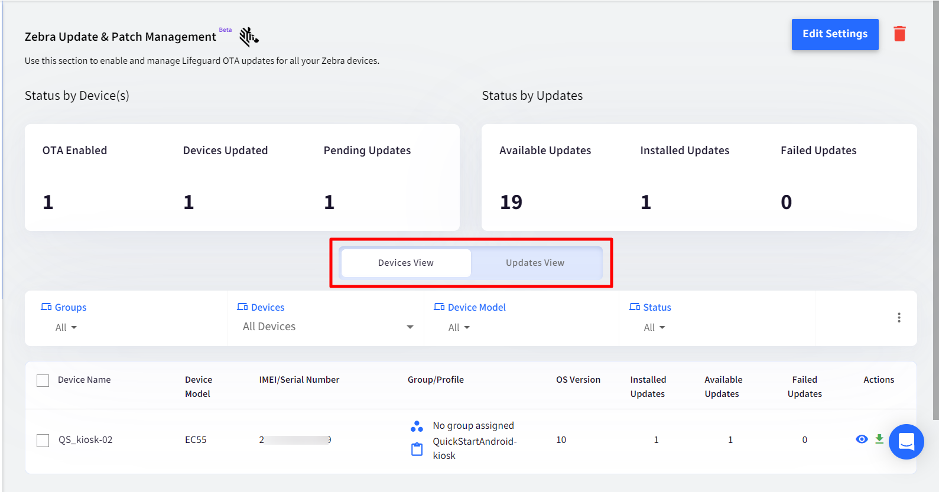
Task: View details with the eye icon for QS_kiosk-02
Action: [862, 439]
